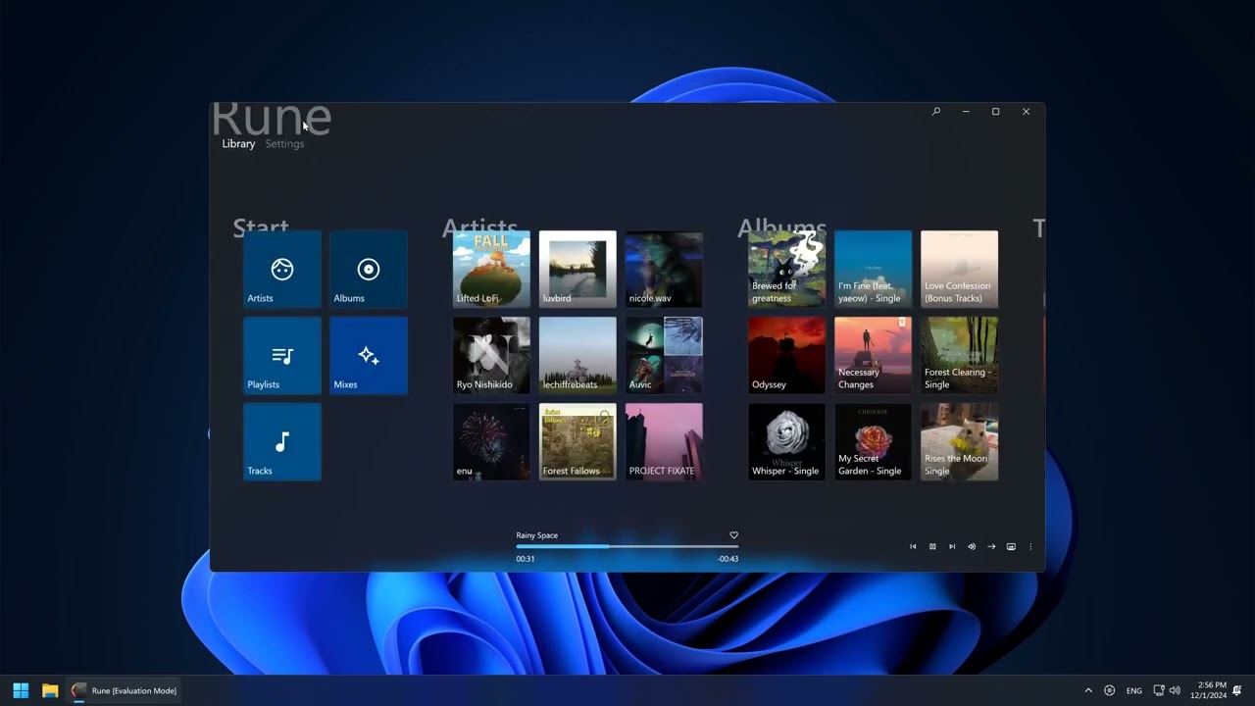
Task: Open the Playlists tile
Action: [282, 356]
